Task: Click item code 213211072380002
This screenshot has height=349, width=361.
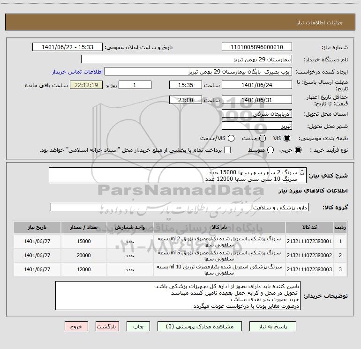Action: click(309, 255)
